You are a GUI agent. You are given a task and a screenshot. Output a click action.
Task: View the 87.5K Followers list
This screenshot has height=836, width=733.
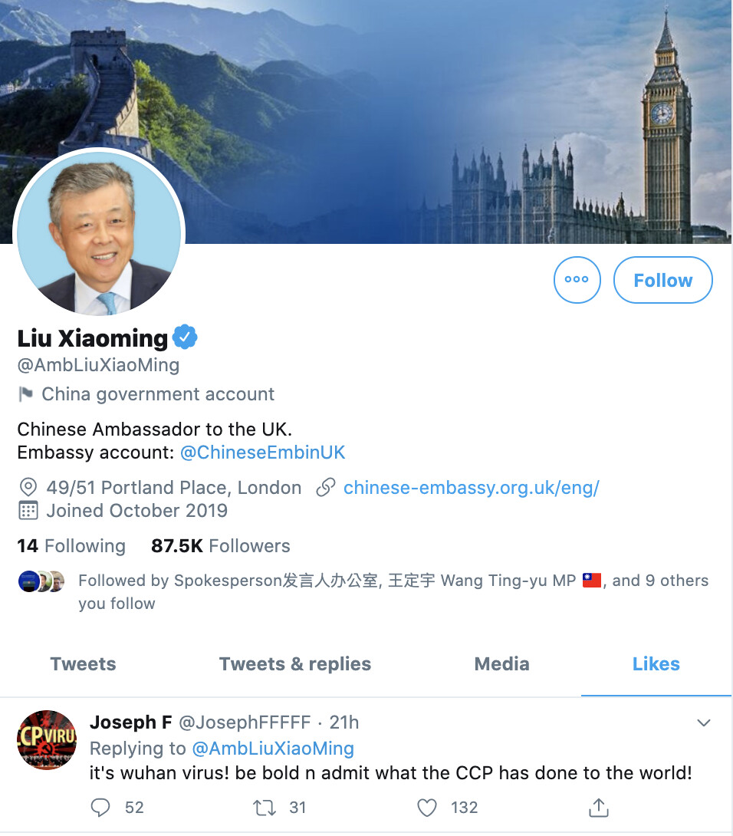[x=221, y=546]
